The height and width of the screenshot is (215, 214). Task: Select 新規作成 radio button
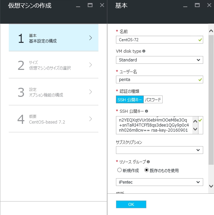(x=119, y=170)
